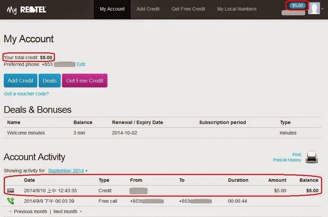The width and height of the screenshot is (328, 217).
Task: Click the '3 min' balance value
Action: pyautogui.click(x=79, y=133)
